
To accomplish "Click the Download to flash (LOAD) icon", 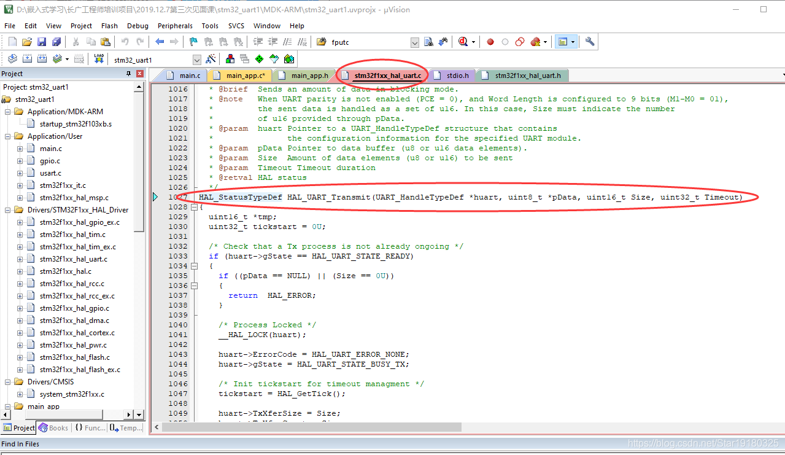I will [99, 59].
